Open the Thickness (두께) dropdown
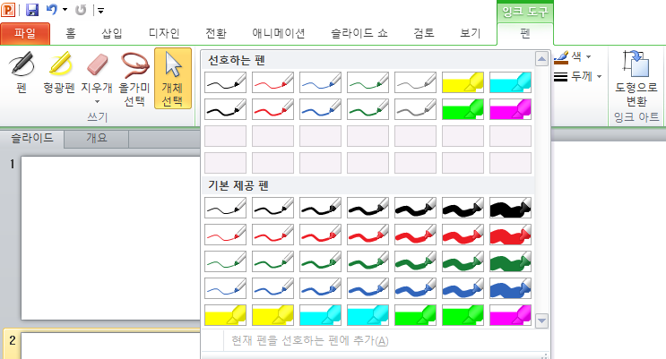 tap(578, 76)
